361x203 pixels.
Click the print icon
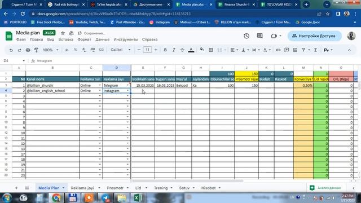28,50
